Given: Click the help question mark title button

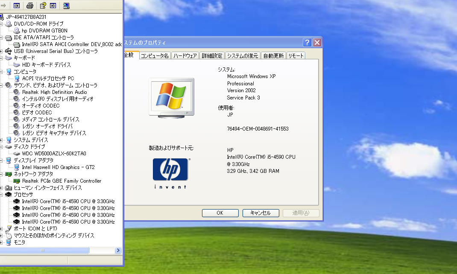Looking at the screenshot, I should 307,43.
